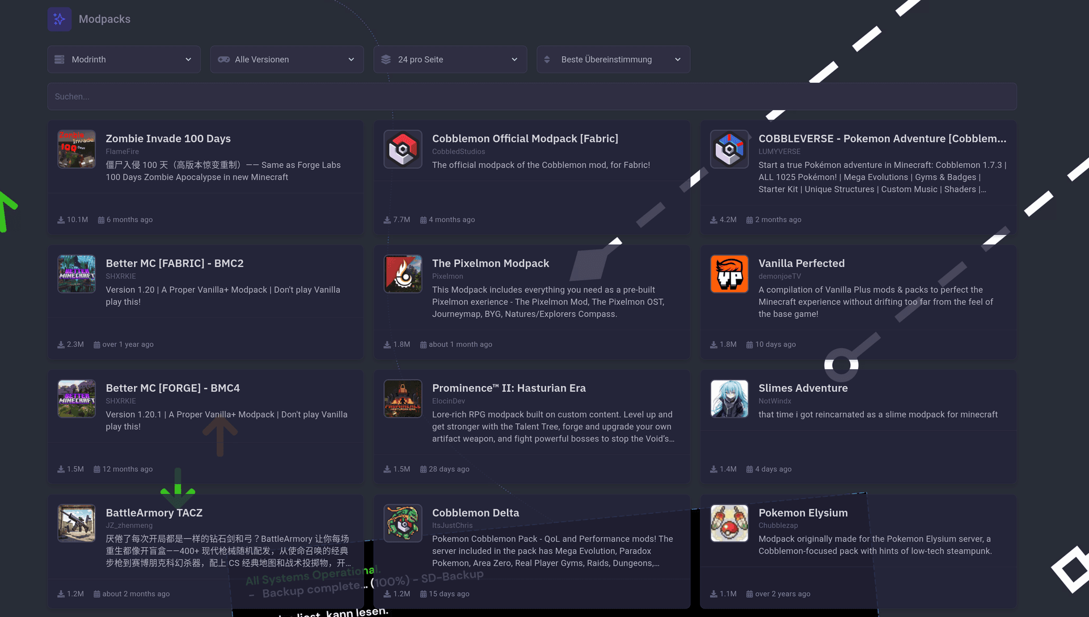Image resolution: width=1089 pixels, height=617 pixels.
Task: Click the sort arrows icon in Beste Übereinstimmung
Action: 547,60
